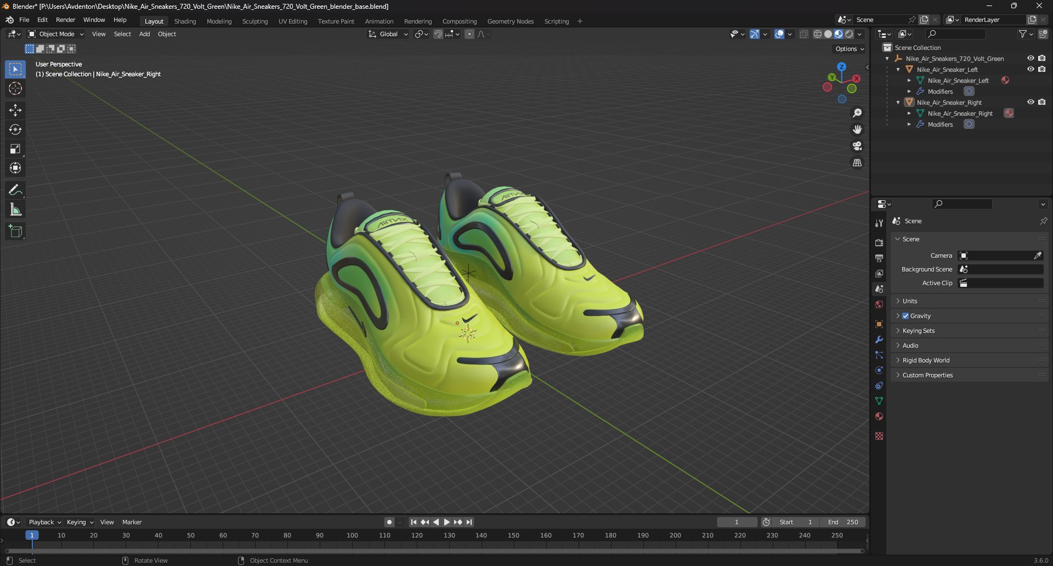The image size is (1053, 566).
Task: Toggle the camera view icon
Action: click(x=857, y=146)
